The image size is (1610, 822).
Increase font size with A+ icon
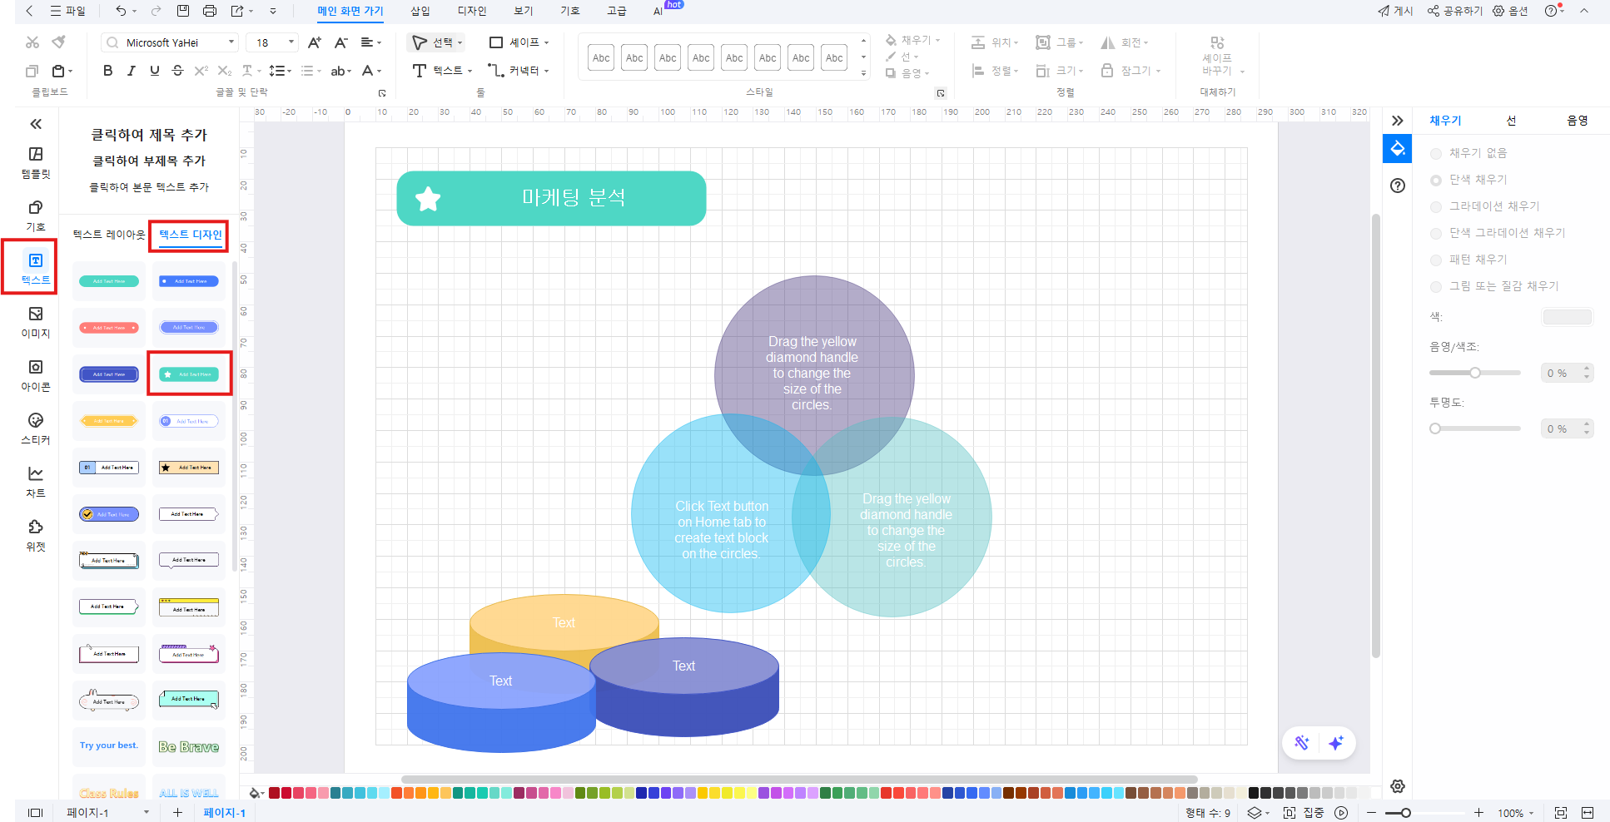coord(315,42)
